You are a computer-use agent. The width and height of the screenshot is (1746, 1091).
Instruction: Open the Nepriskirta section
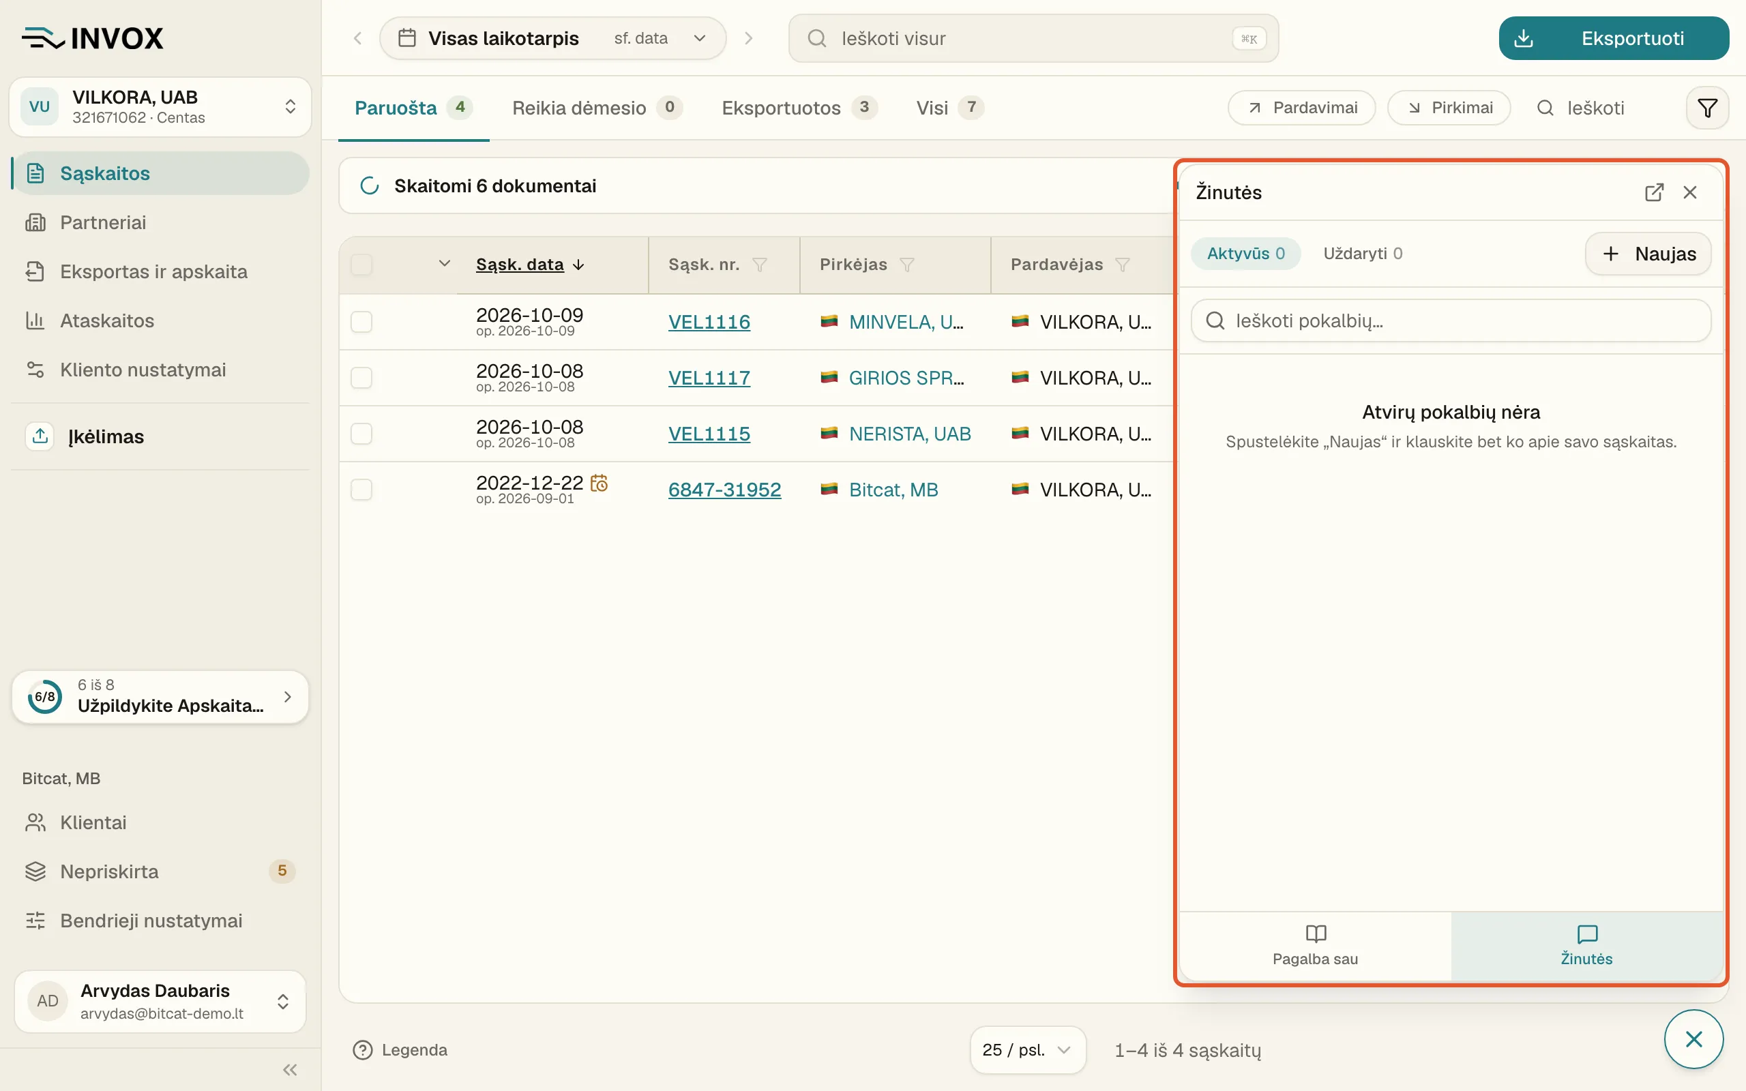click(x=160, y=871)
